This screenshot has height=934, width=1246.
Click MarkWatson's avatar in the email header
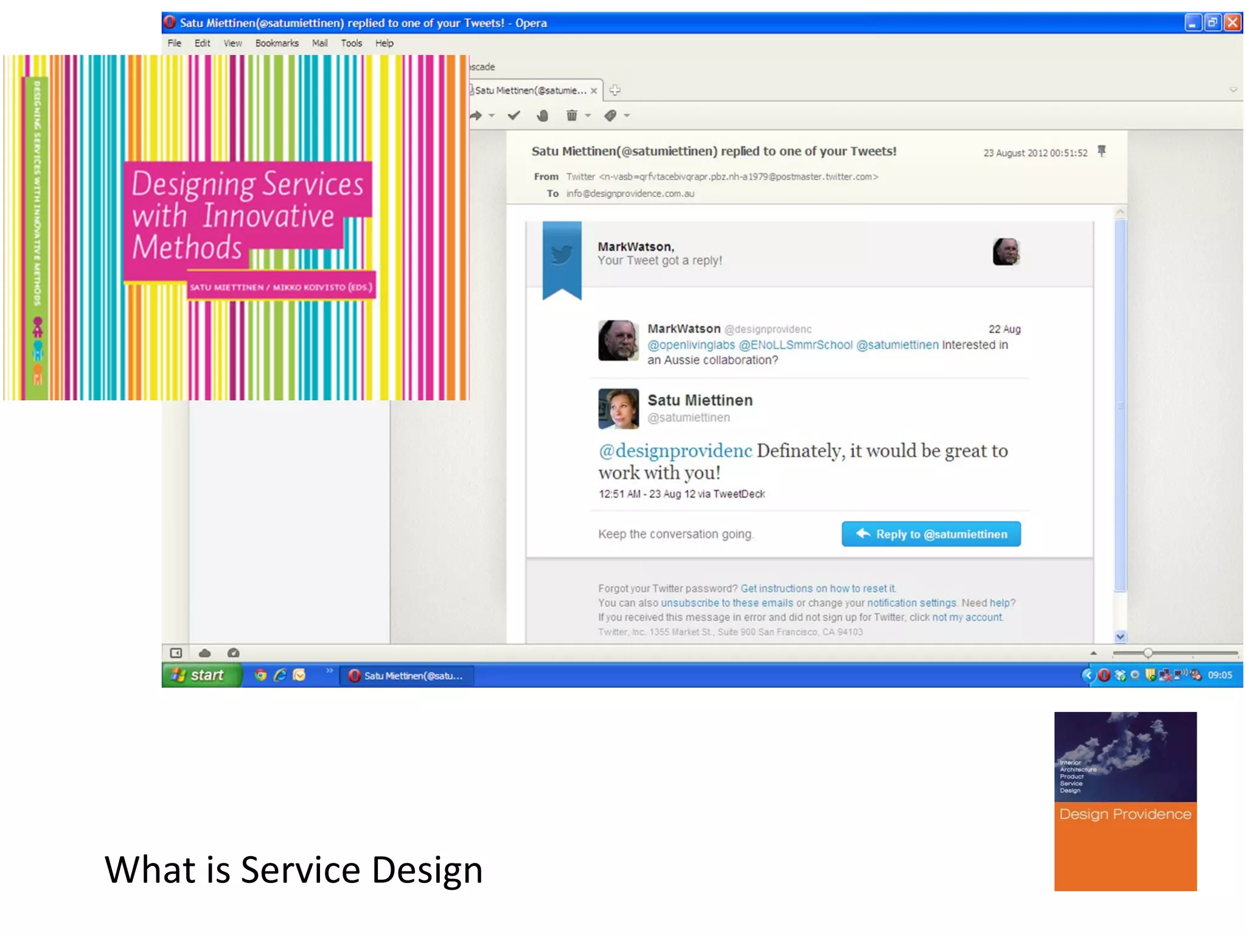tap(1006, 252)
